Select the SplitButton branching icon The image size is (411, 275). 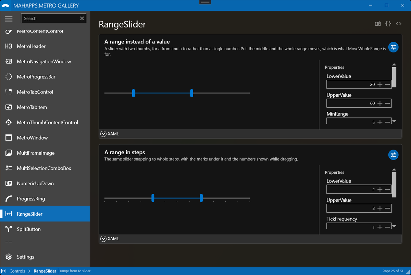tap(9, 229)
